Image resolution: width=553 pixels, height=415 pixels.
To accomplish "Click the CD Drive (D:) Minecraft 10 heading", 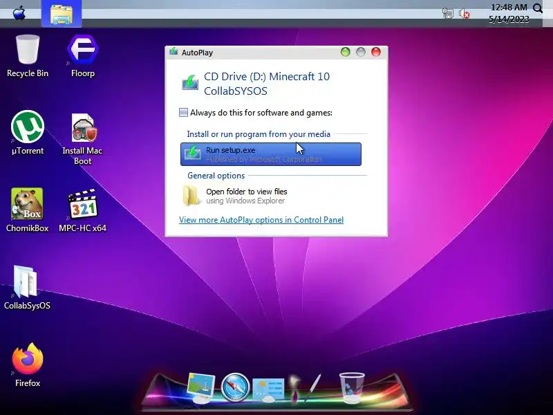I will coord(267,84).
